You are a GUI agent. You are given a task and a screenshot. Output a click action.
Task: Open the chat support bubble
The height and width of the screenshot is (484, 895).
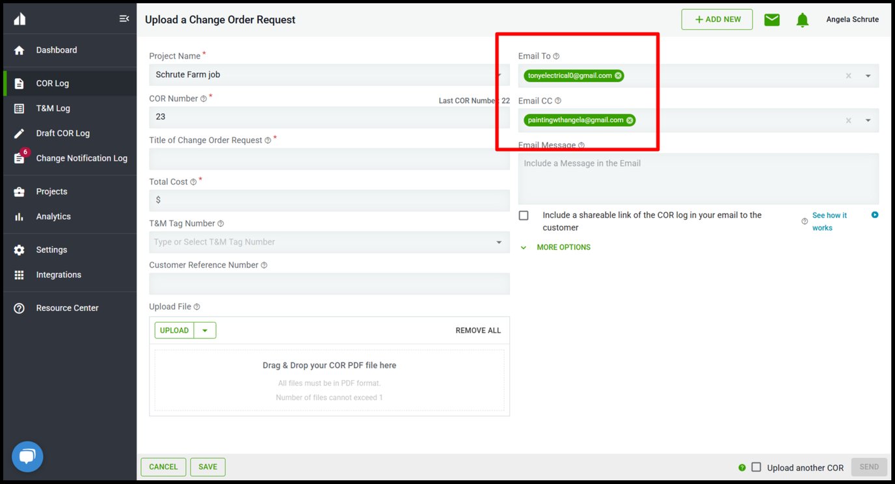[27, 456]
